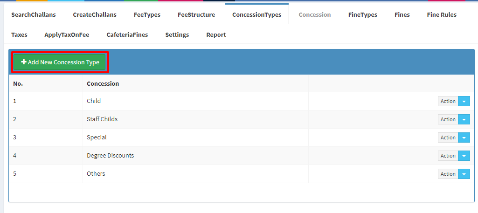Open the Taxes tab

pos(19,35)
